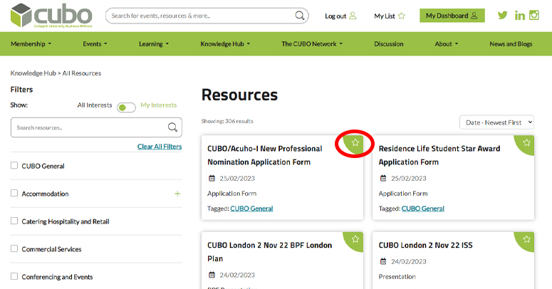Open the Date - Newest First sort dropdown

click(x=496, y=122)
